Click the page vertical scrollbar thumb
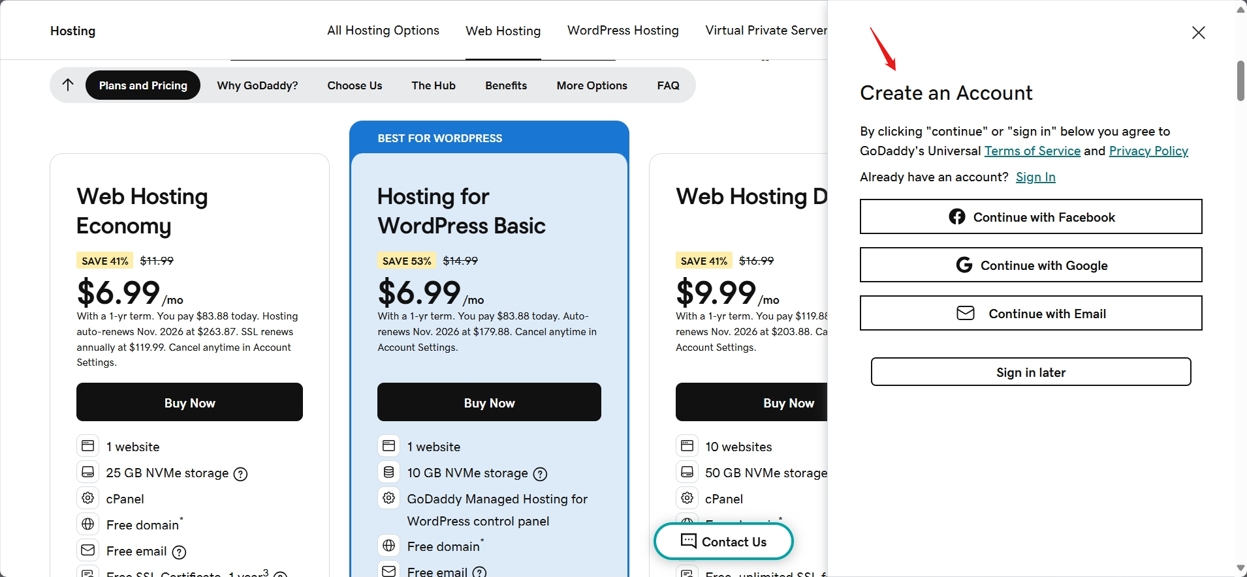 [1240, 81]
